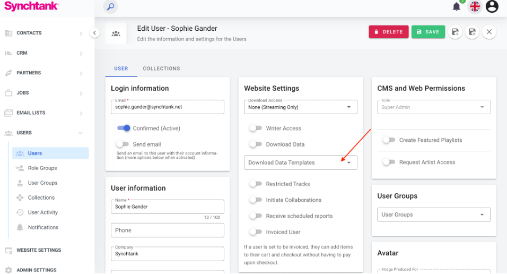Toggle the Restricted Tracks switch
The height and width of the screenshot is (274, 507).
(256, 184)
